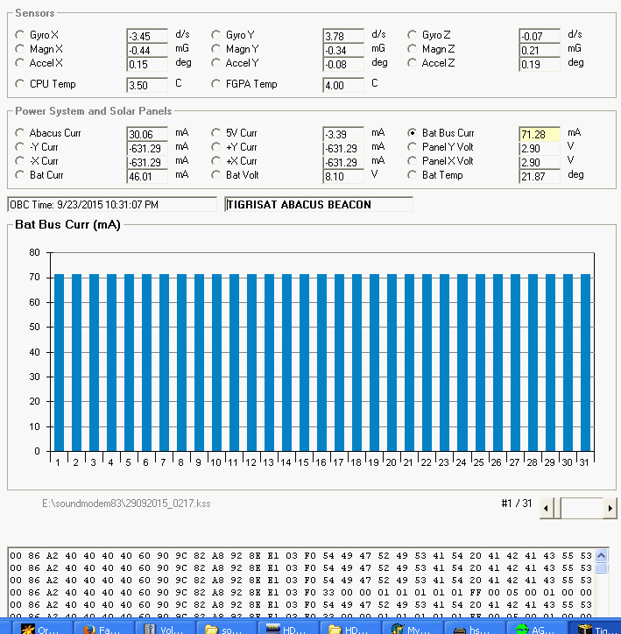Click the OBC Time text field
This screenshot has width=621, height=634.
[112, 204]
